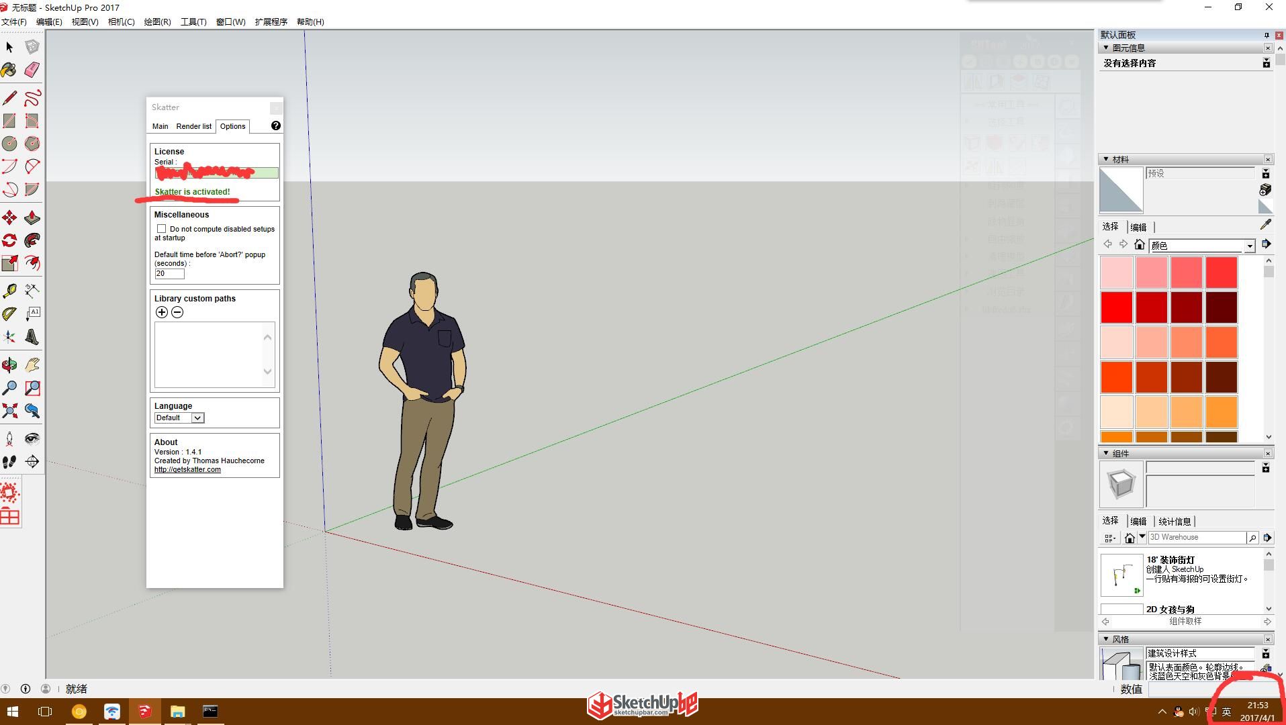The width and height of the screenshot is (1286, 725).
Task: Select the Look Around eye tool
Action: [32, 439]
